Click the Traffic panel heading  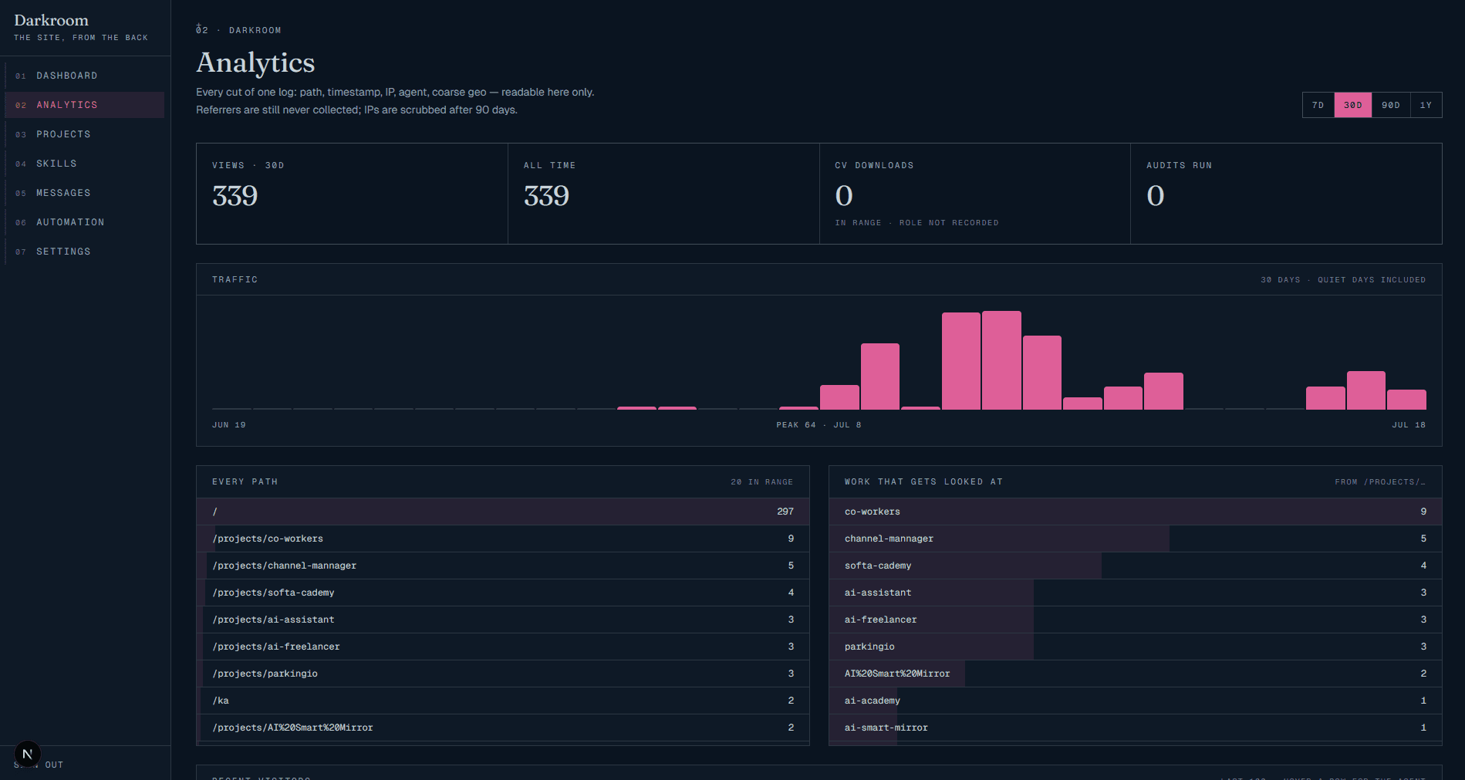coord(235,280)
